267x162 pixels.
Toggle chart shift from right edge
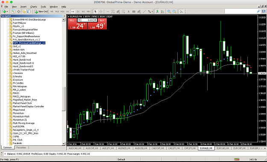click(182, 12)
